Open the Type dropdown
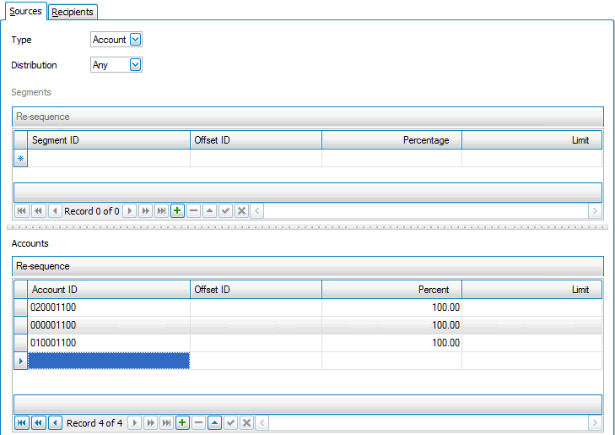615x435 pixels. pos(136,40)
